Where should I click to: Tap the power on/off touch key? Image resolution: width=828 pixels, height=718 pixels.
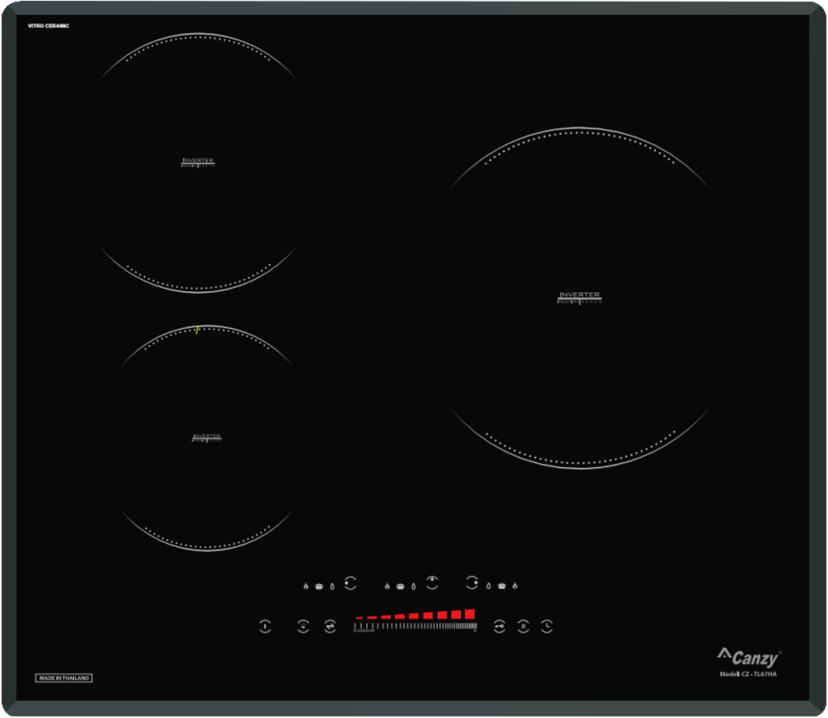click(265, 626)
